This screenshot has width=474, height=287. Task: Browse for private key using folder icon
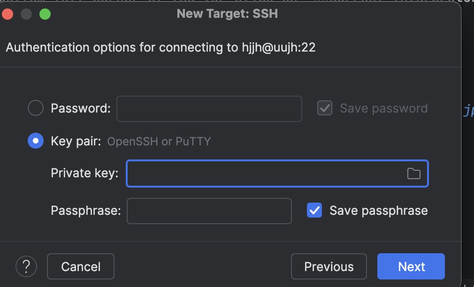[413, 174]
